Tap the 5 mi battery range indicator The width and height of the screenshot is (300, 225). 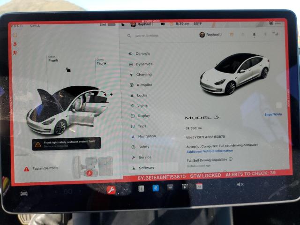tap(107, 25)
